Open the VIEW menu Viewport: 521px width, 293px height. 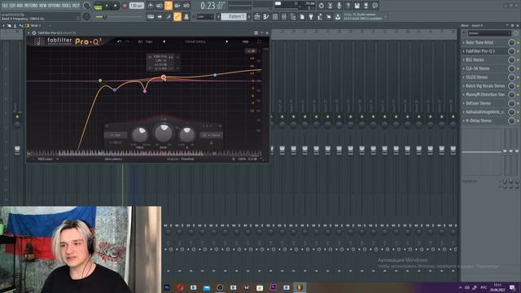click(43, 6)
